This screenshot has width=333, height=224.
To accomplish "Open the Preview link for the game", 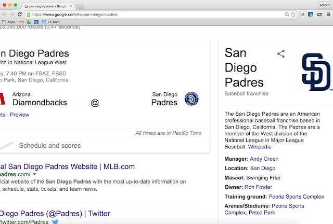I will [x=20, y=115].
